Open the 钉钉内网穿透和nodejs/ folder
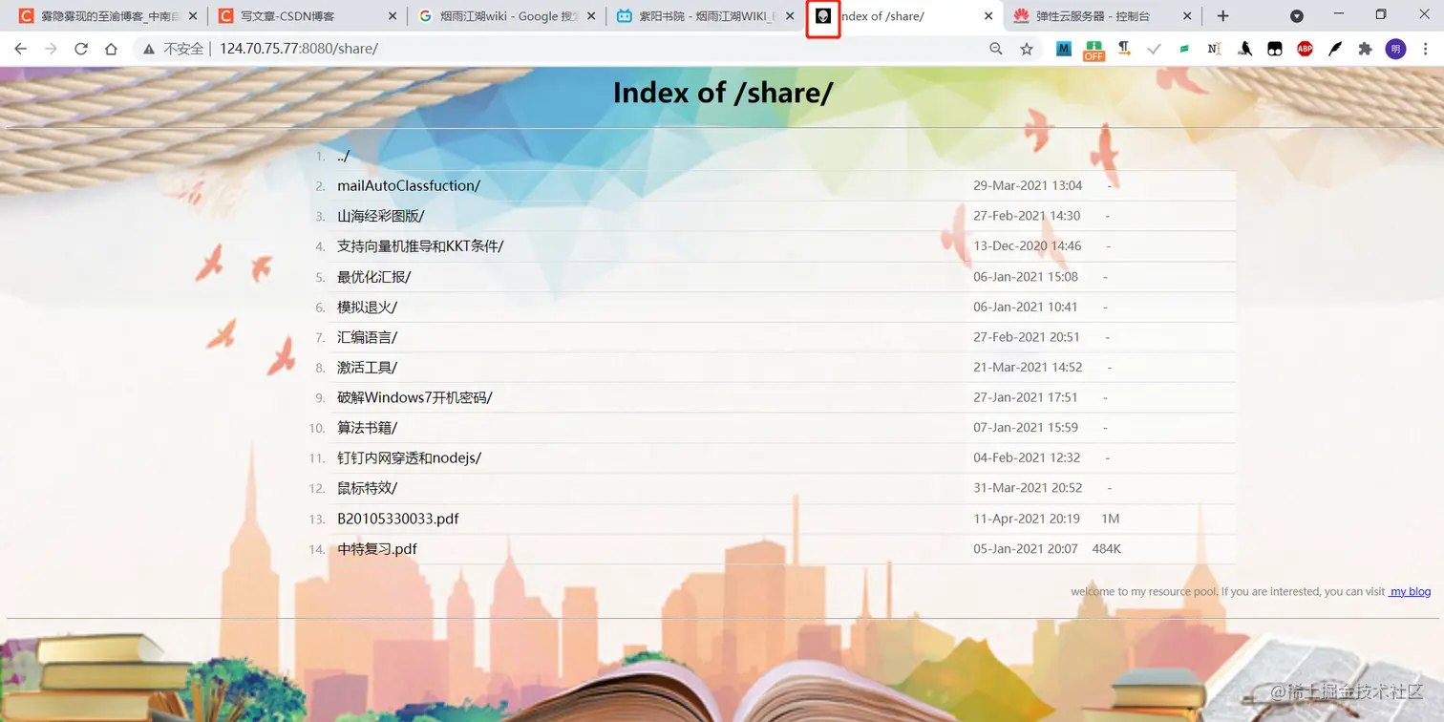The image size is (1444, 722). click(x=409, y=458)
